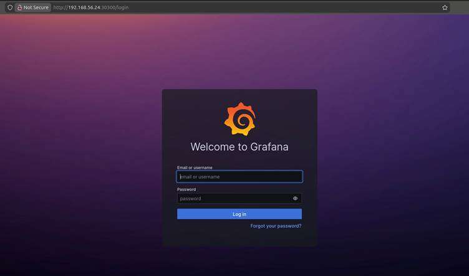Click the "/login" path in the URL
Viewport: 469px width, 276px height.
click(123, 7)
